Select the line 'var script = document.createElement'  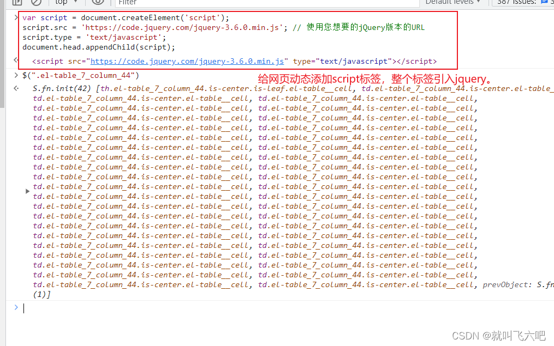[x=126, y=17]
